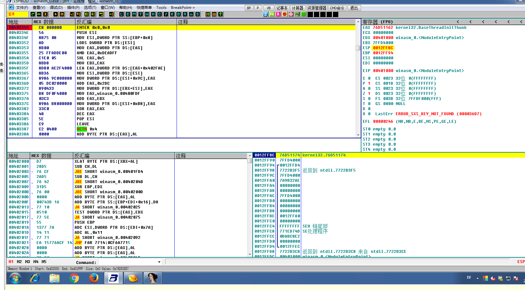Click the CMD命令 button
Image resolution: width=525 pixels, height=290 pixels.
click(337, 8)
